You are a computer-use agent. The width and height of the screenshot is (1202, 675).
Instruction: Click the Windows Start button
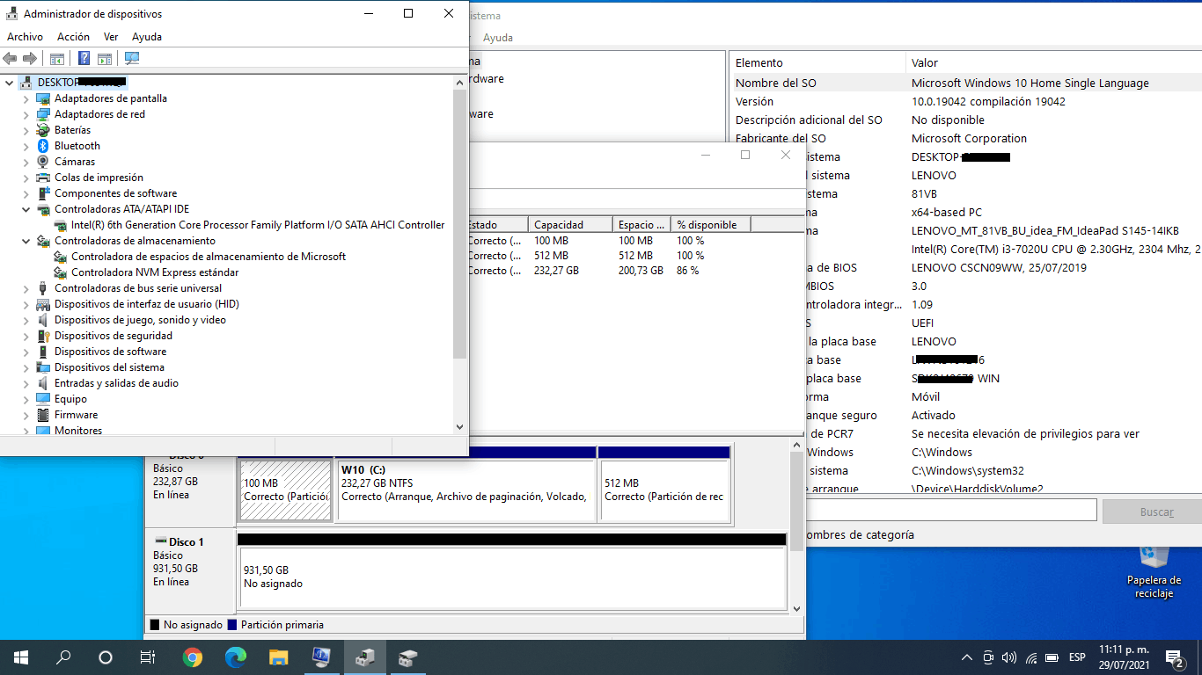(21, 657)
